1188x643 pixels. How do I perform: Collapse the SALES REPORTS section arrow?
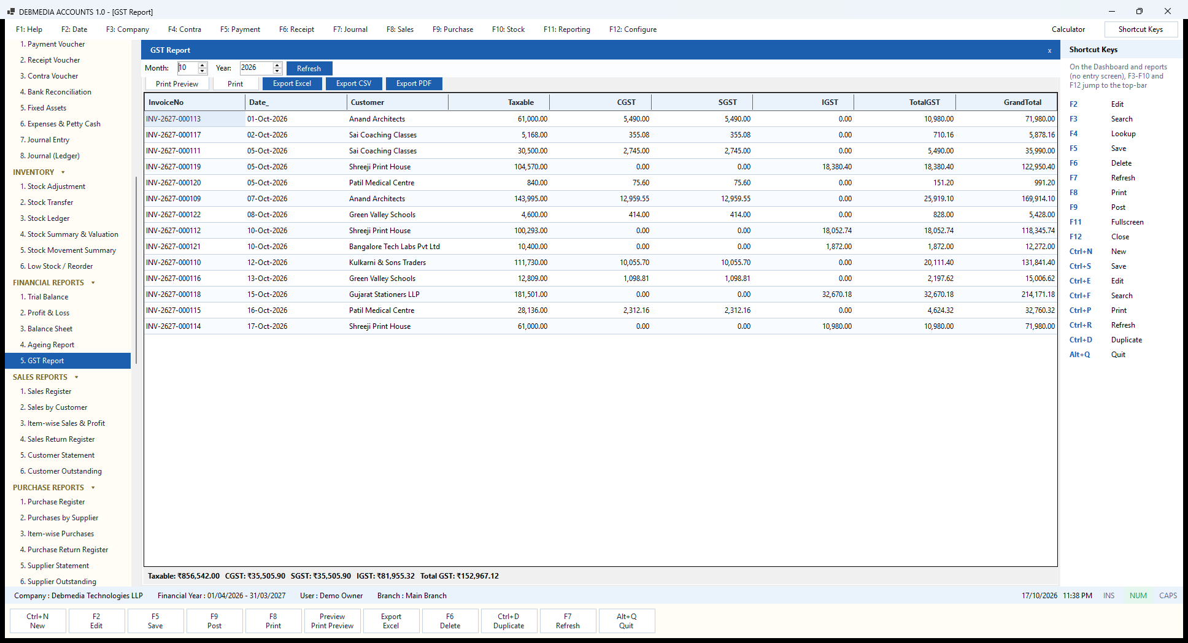click(x=77, y=377)
